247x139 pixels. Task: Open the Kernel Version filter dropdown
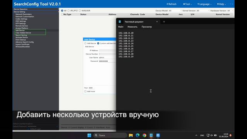coord(203,10)
